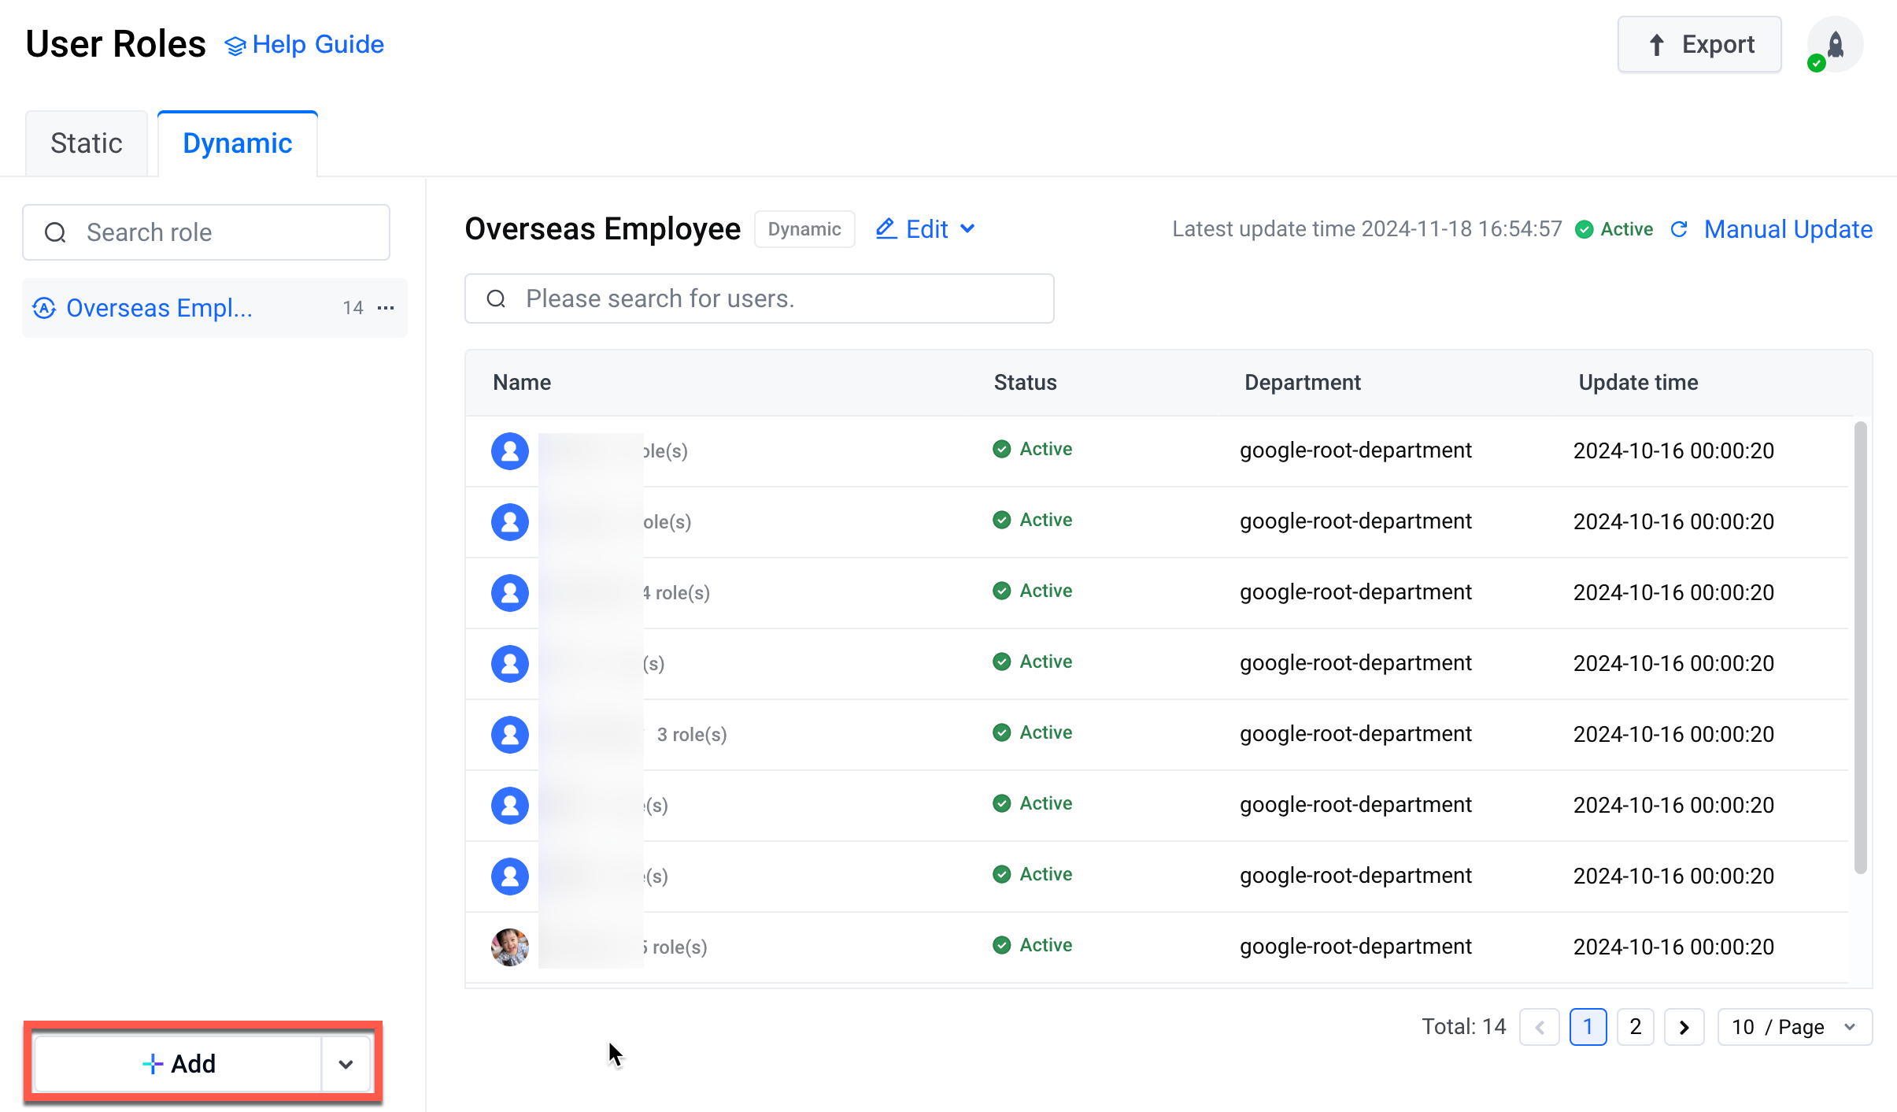This screenshot has width=1897, height=1112.
Task: Click the Update time column header
Action: [1638, 383]
